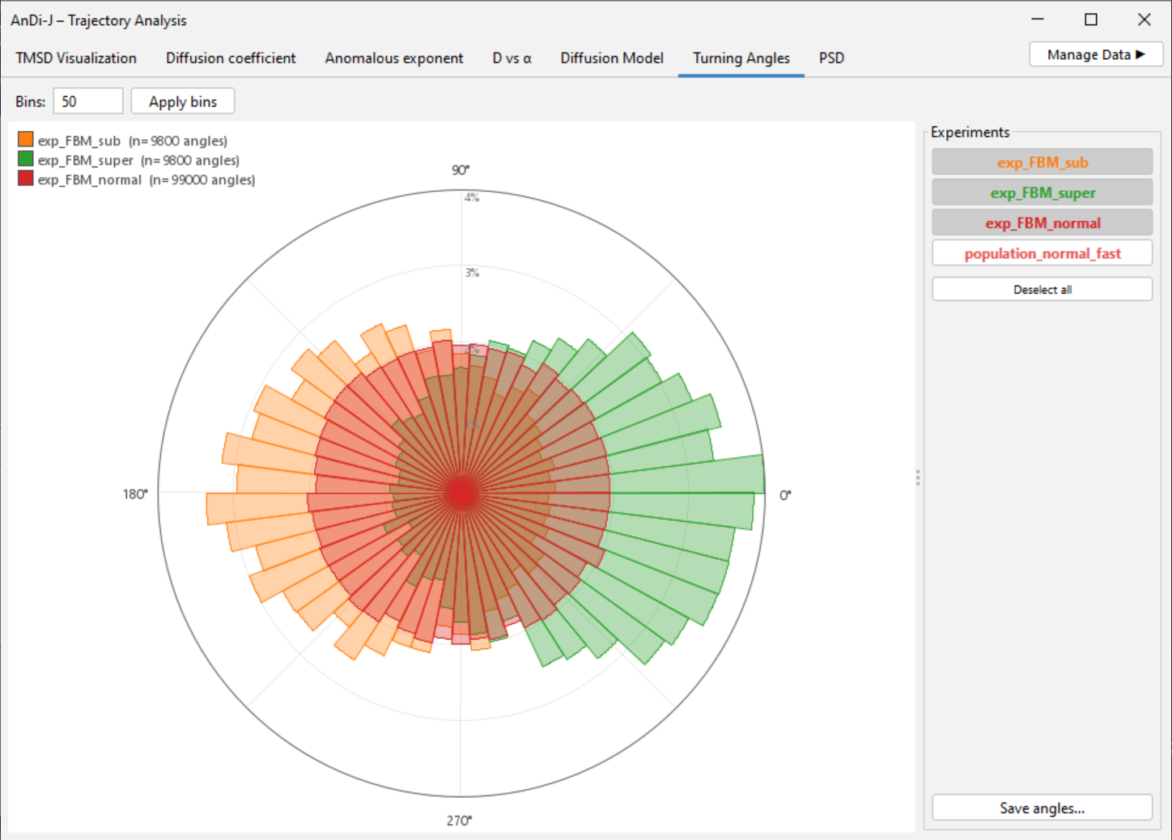Go to the Anomalous exponent tab
The height and width of the screenshot is (840, 1172).
tap(394, 58)
